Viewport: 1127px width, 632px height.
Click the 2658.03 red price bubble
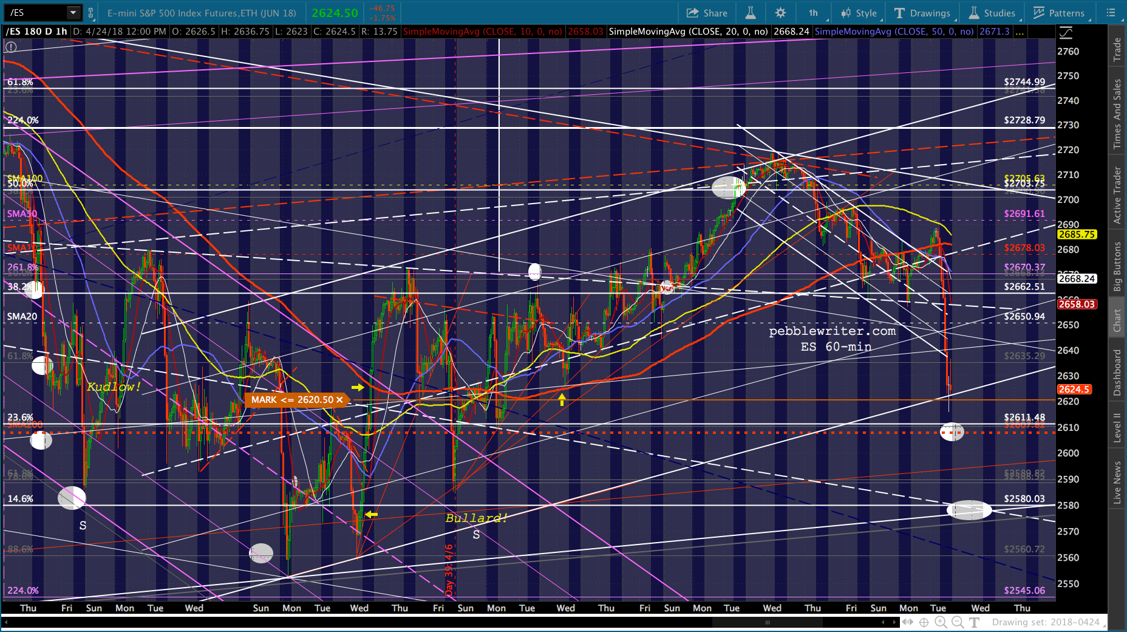pos(1077,304)
